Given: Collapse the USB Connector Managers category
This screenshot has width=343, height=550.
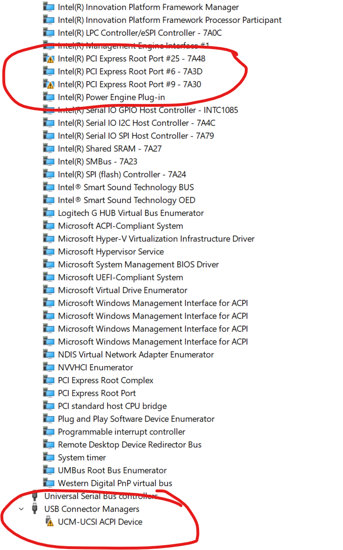Looking at the screenshot, I should pos(21,509).
